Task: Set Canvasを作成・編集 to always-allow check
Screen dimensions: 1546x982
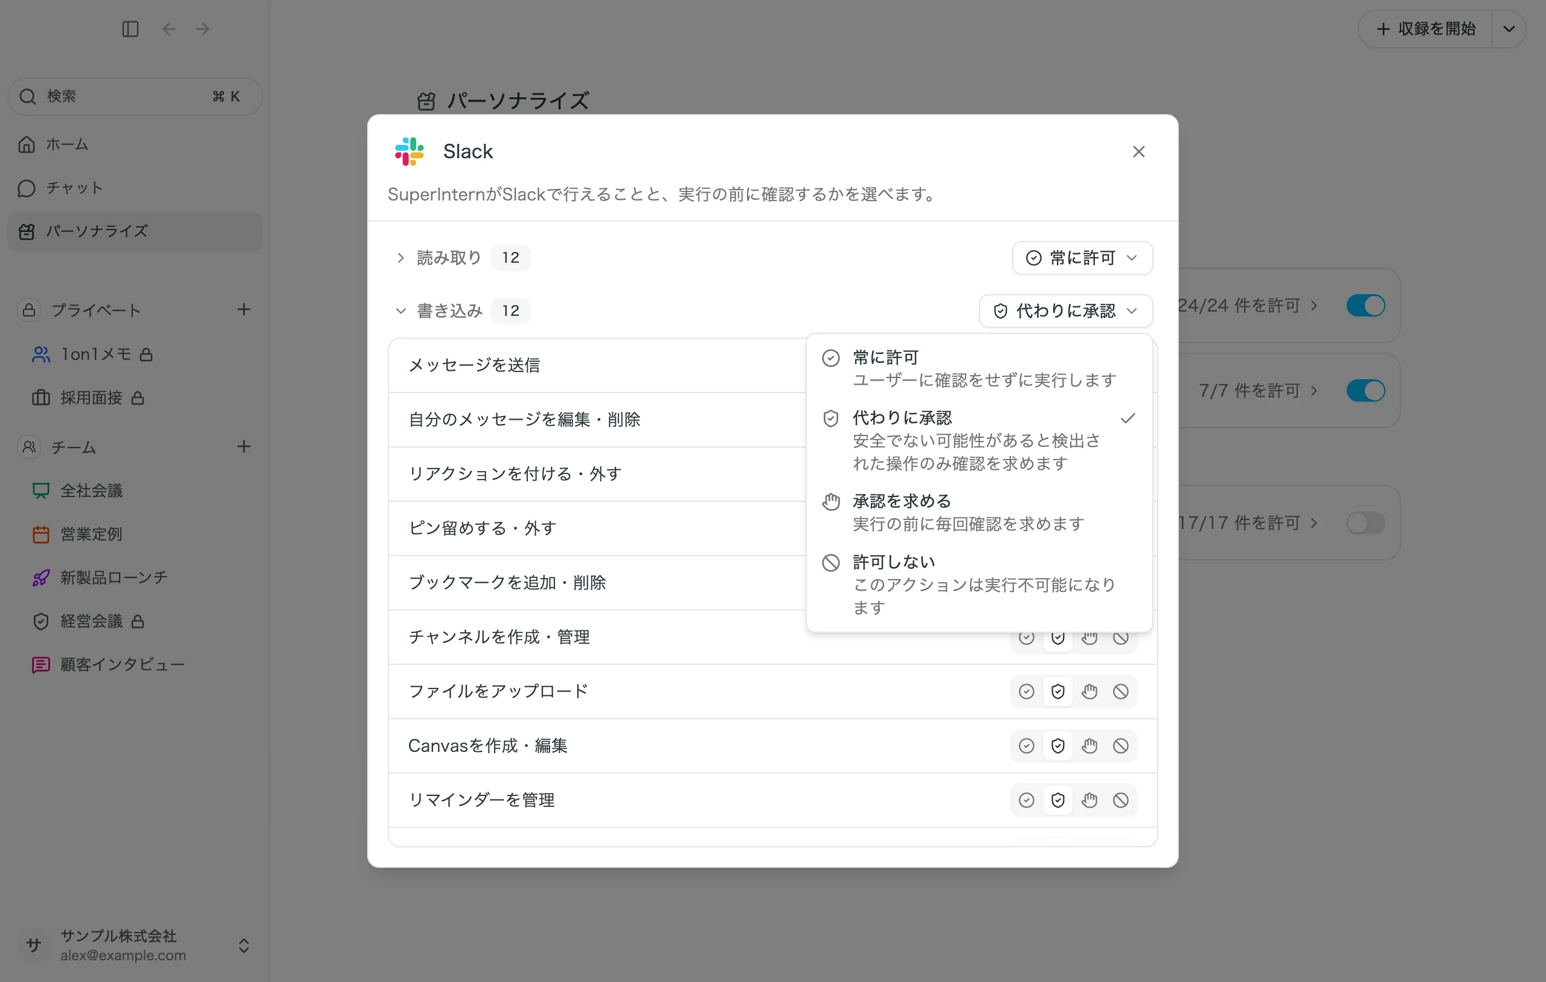Action: [x=1026, y=746]
